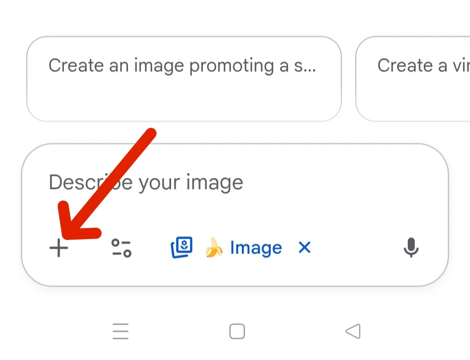Tap the back arrow in navigation bar
This screenshot has height=360, width=470.
(x=354, y=331)
